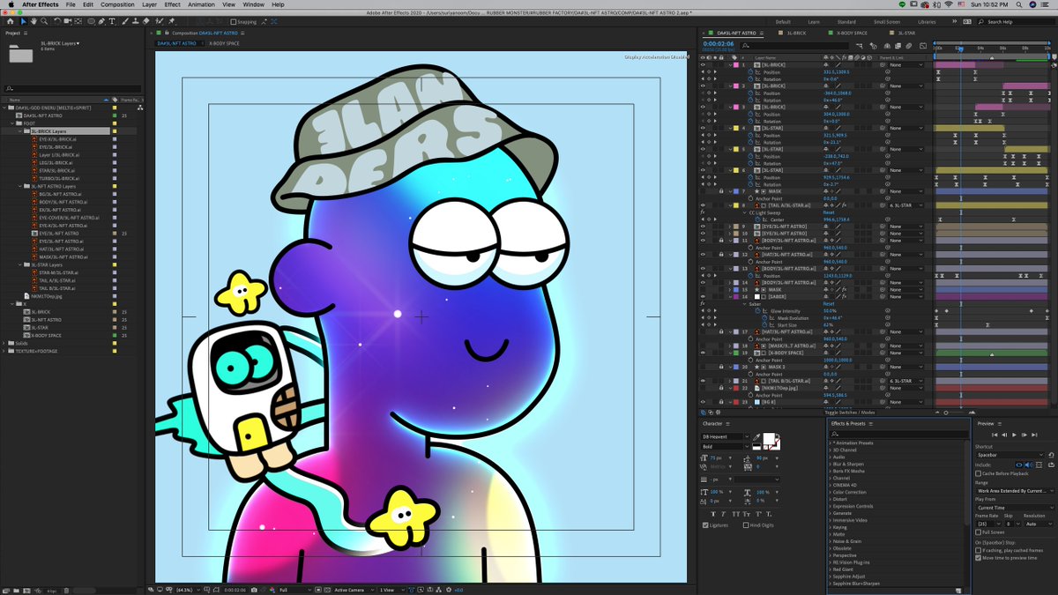Select the Brush tool

tap(124, 22)
